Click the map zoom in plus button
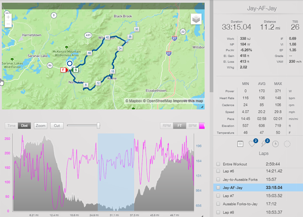Viewport: 303px width, 217px height. pyautogui.click(x=8, y=17)
